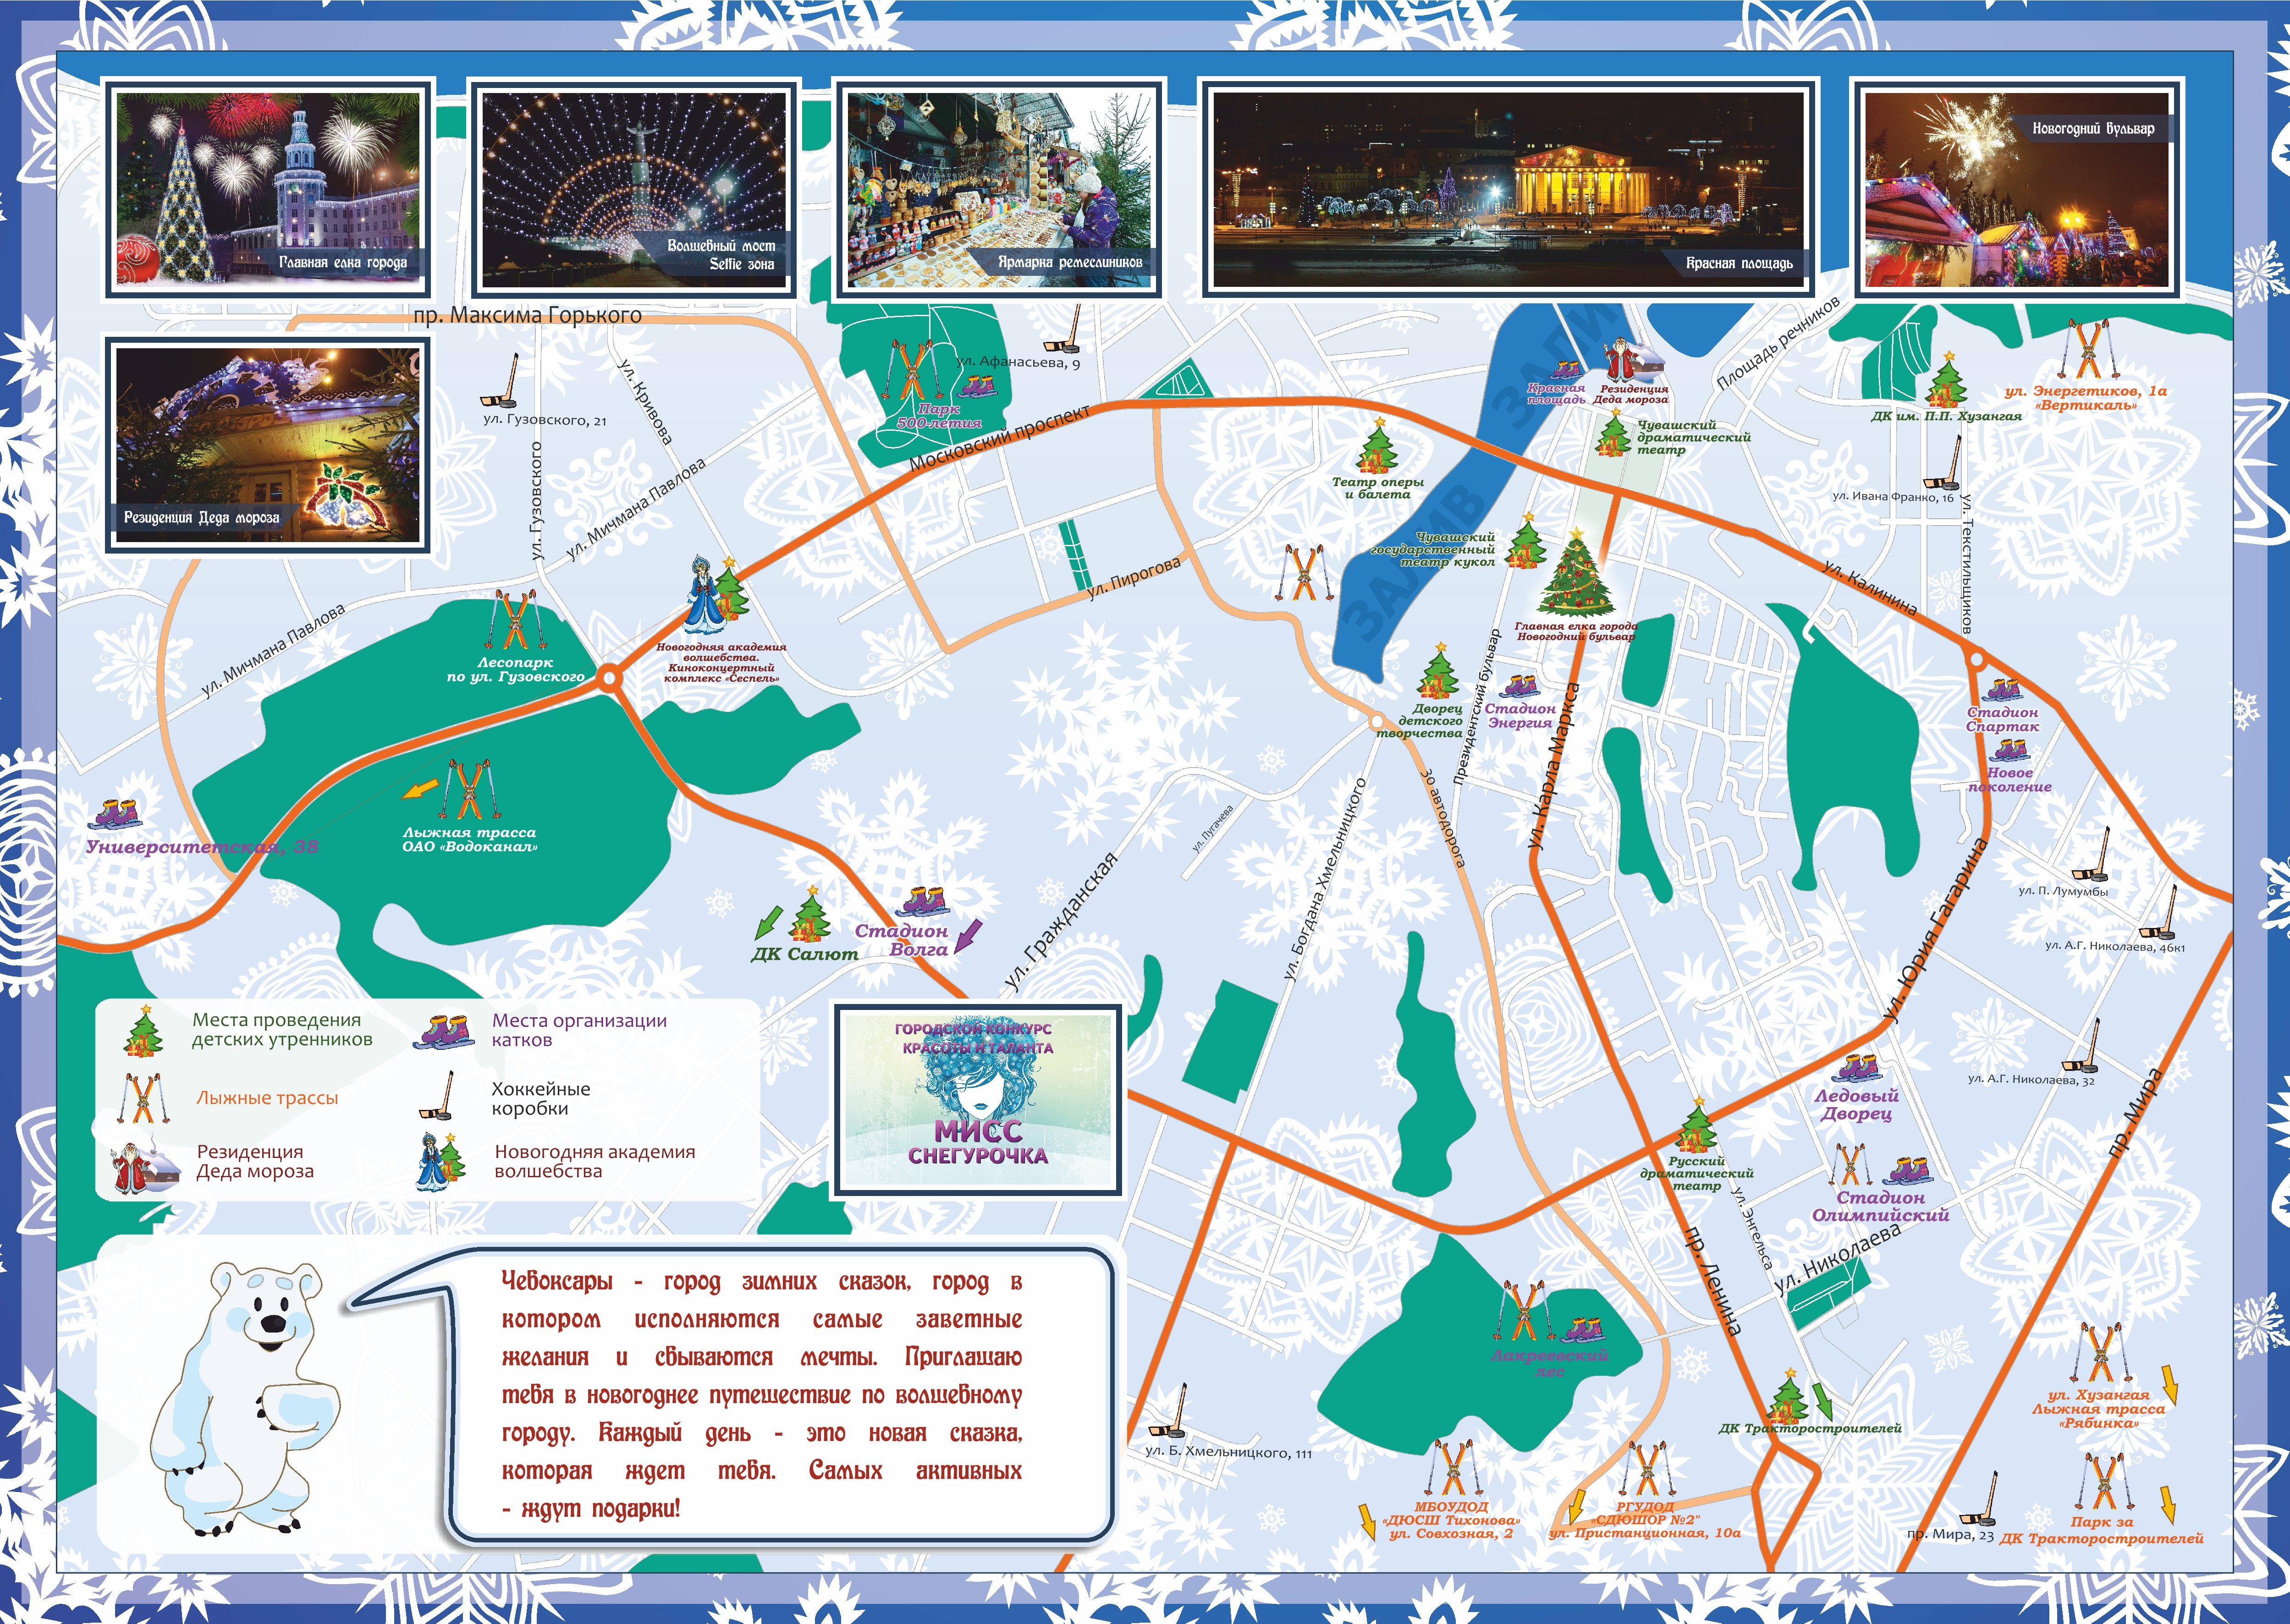Click the ул. Калинина street label

pos(1870,588)
